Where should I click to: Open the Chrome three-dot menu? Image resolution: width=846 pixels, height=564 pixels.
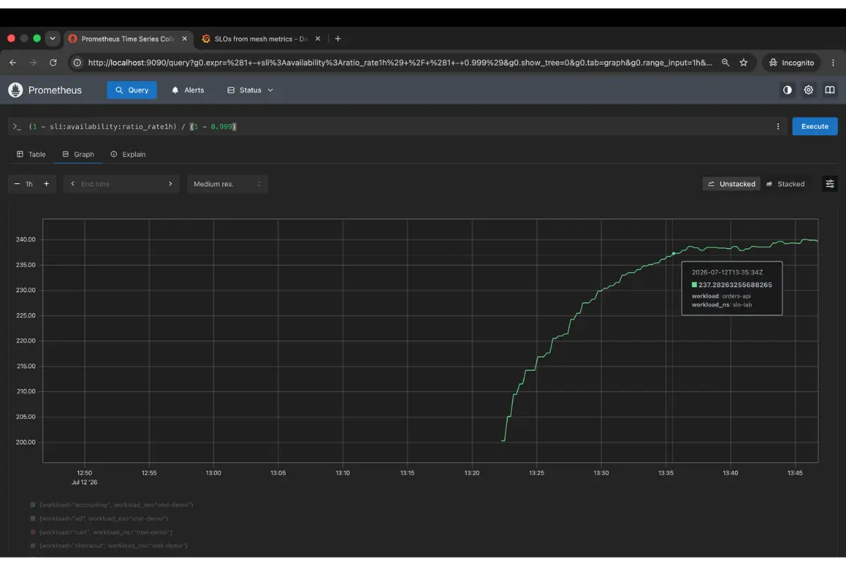834,63
